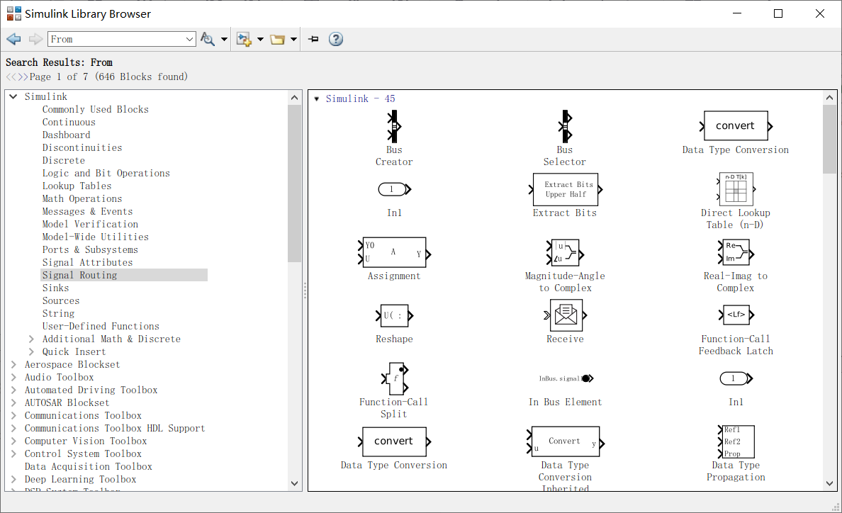Image resolution: width=842 pixels, height=513 pixels.
Task: Select the Discontinuities library
Action: (82, 147)
